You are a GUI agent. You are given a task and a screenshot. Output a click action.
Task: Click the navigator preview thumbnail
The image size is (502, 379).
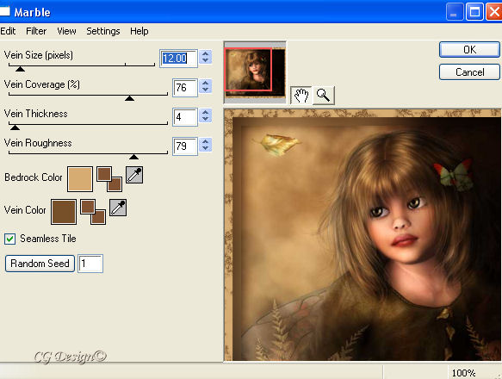[255, 72]
